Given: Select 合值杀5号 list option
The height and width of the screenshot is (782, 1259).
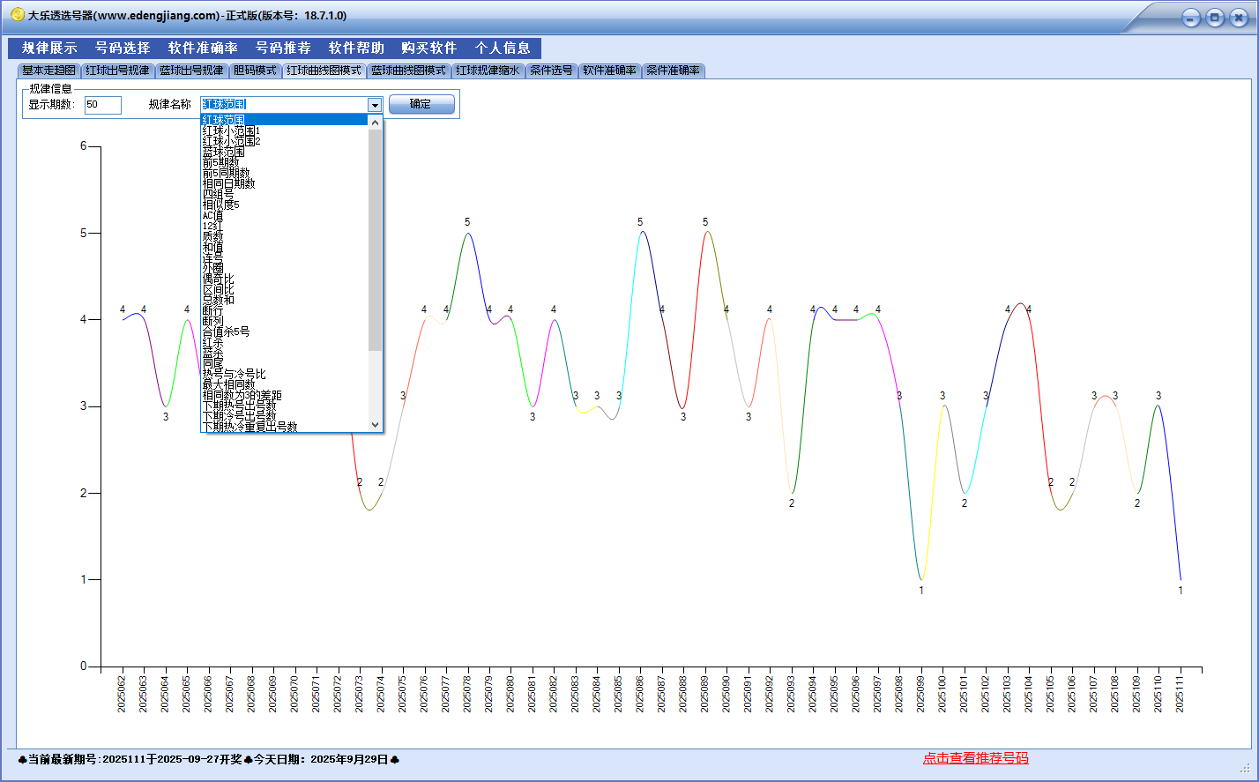Looking at the screenshot, I should click(x=226, y=331).
